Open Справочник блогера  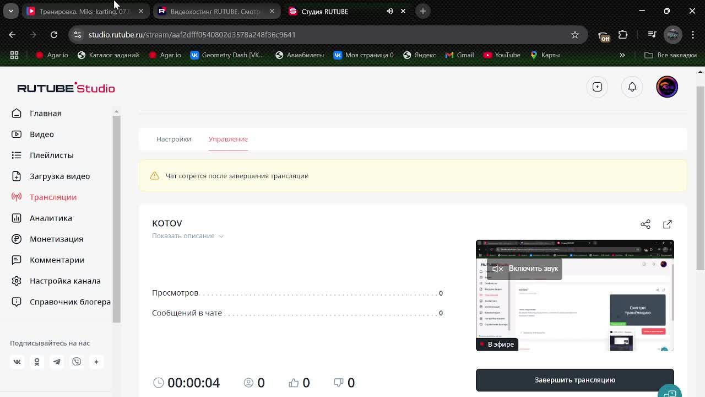[x=70, y=302]
